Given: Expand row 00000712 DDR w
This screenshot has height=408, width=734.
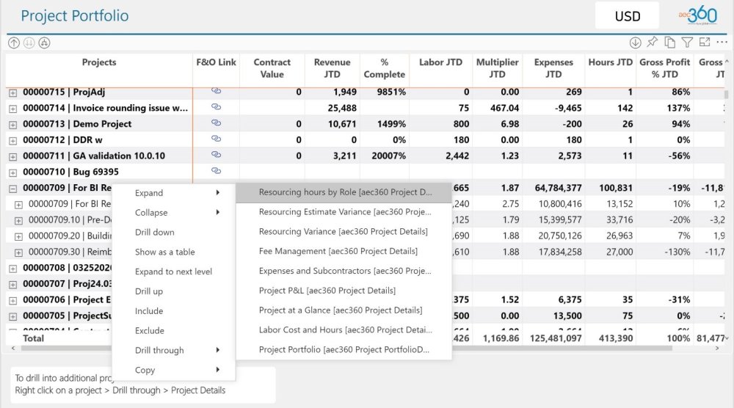Looking at the screenshot, I should tap(12, 141).
